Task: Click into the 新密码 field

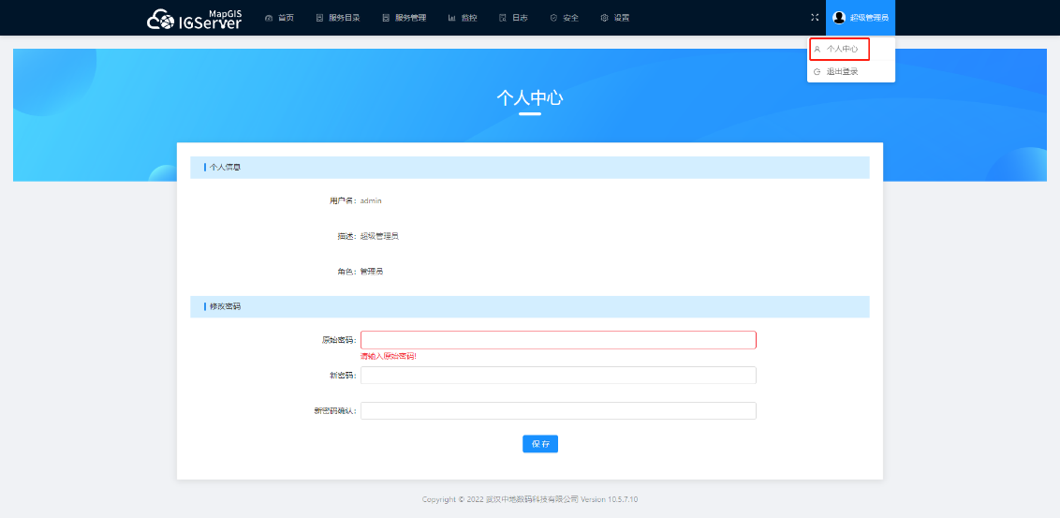Action: tap(558, 376)
